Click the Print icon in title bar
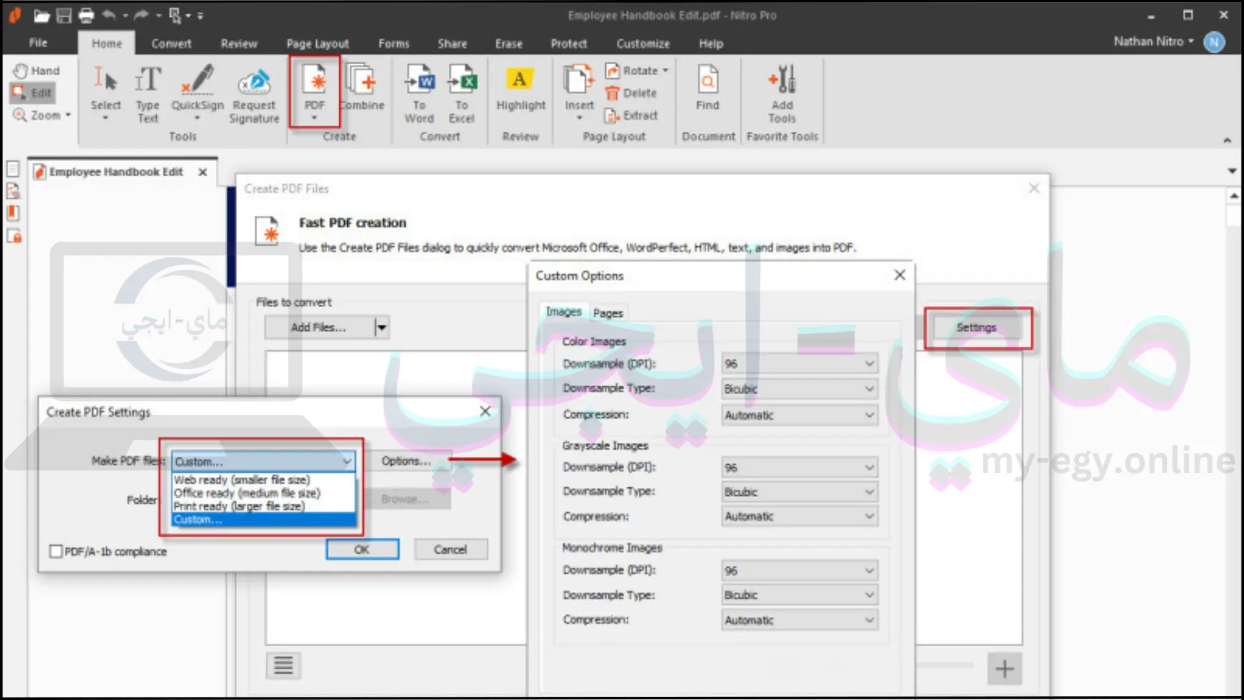 click(86, 16)
